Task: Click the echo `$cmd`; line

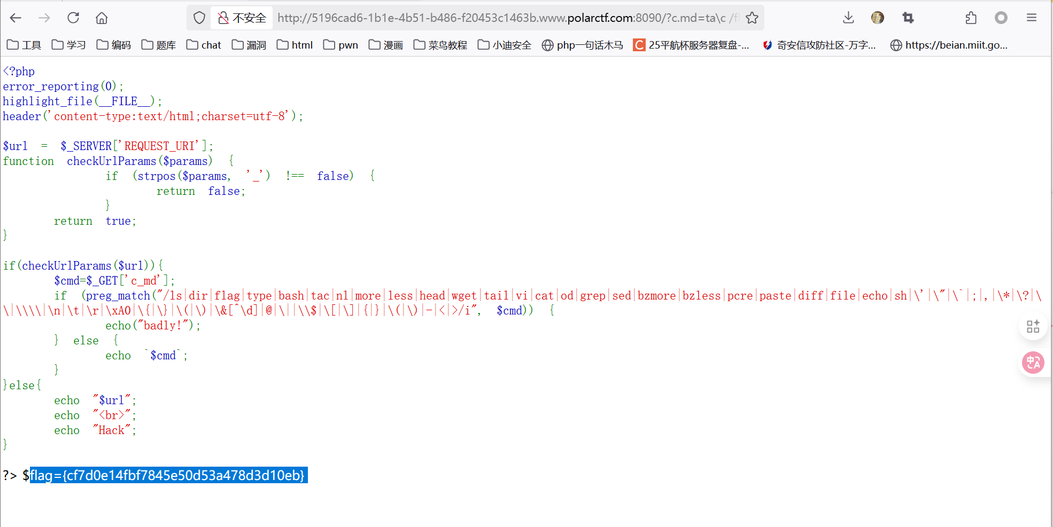Action: [146, 356]
